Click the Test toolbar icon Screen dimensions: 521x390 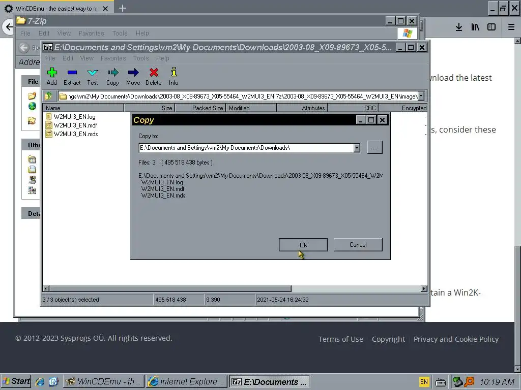click(x=93, y=72)
